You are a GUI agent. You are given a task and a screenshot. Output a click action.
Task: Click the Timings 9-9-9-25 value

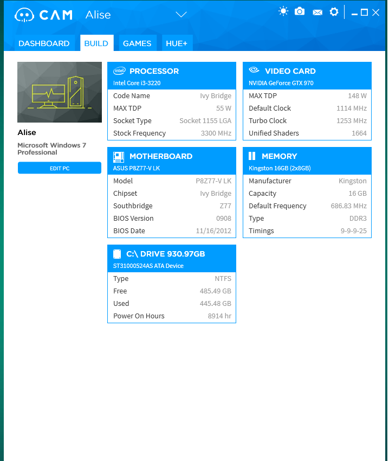click(354, 231)
